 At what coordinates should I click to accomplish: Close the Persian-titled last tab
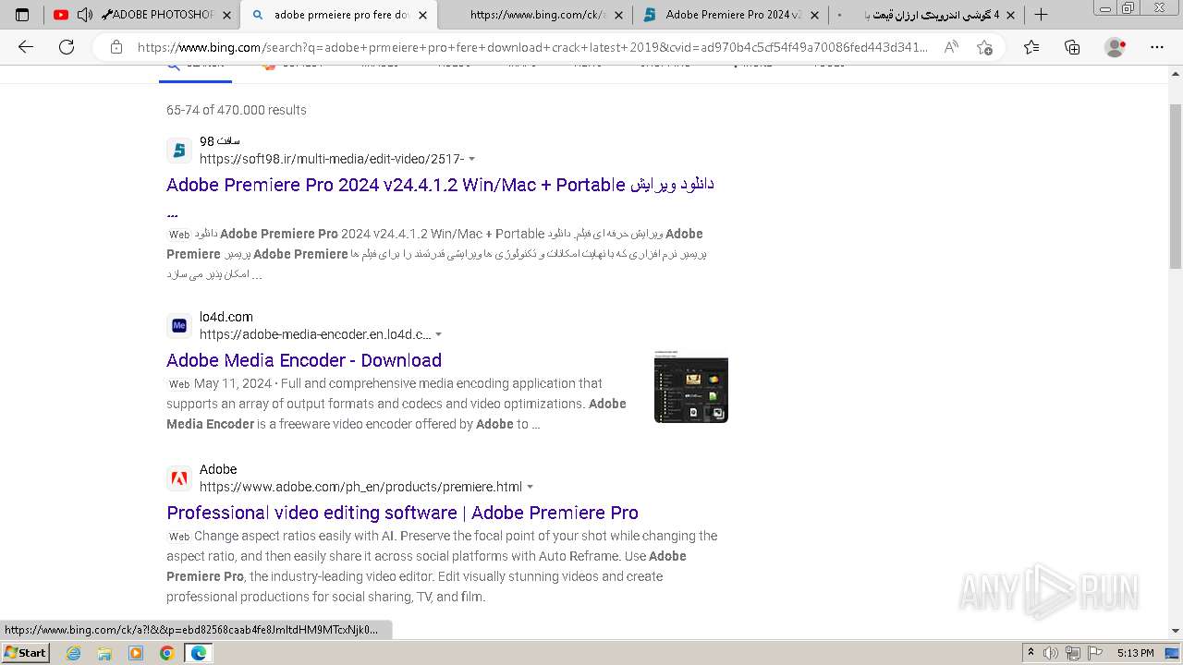[1009, 15]
